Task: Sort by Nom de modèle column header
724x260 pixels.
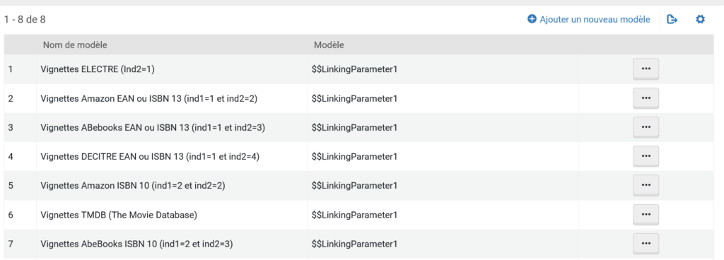Action: point(75,45)
